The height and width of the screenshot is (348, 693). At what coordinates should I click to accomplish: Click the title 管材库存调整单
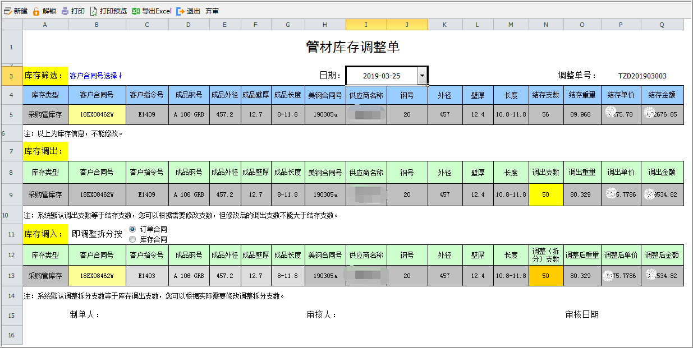point(353,47)
